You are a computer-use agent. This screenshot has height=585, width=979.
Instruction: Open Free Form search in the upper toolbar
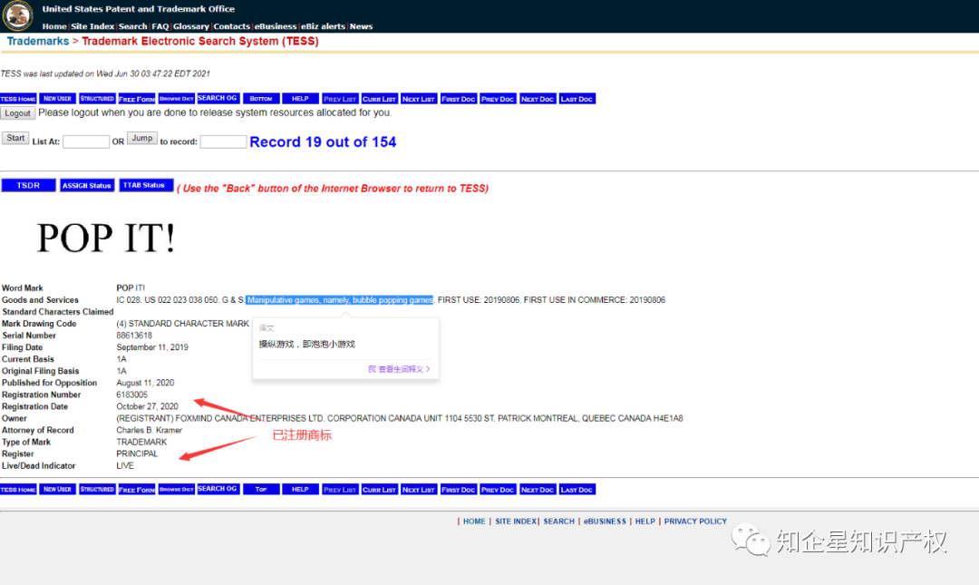click(137, 99)
